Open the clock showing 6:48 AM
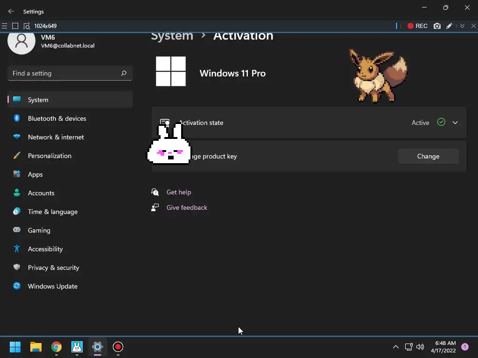 pyautogui.click(x=443, y=347)
